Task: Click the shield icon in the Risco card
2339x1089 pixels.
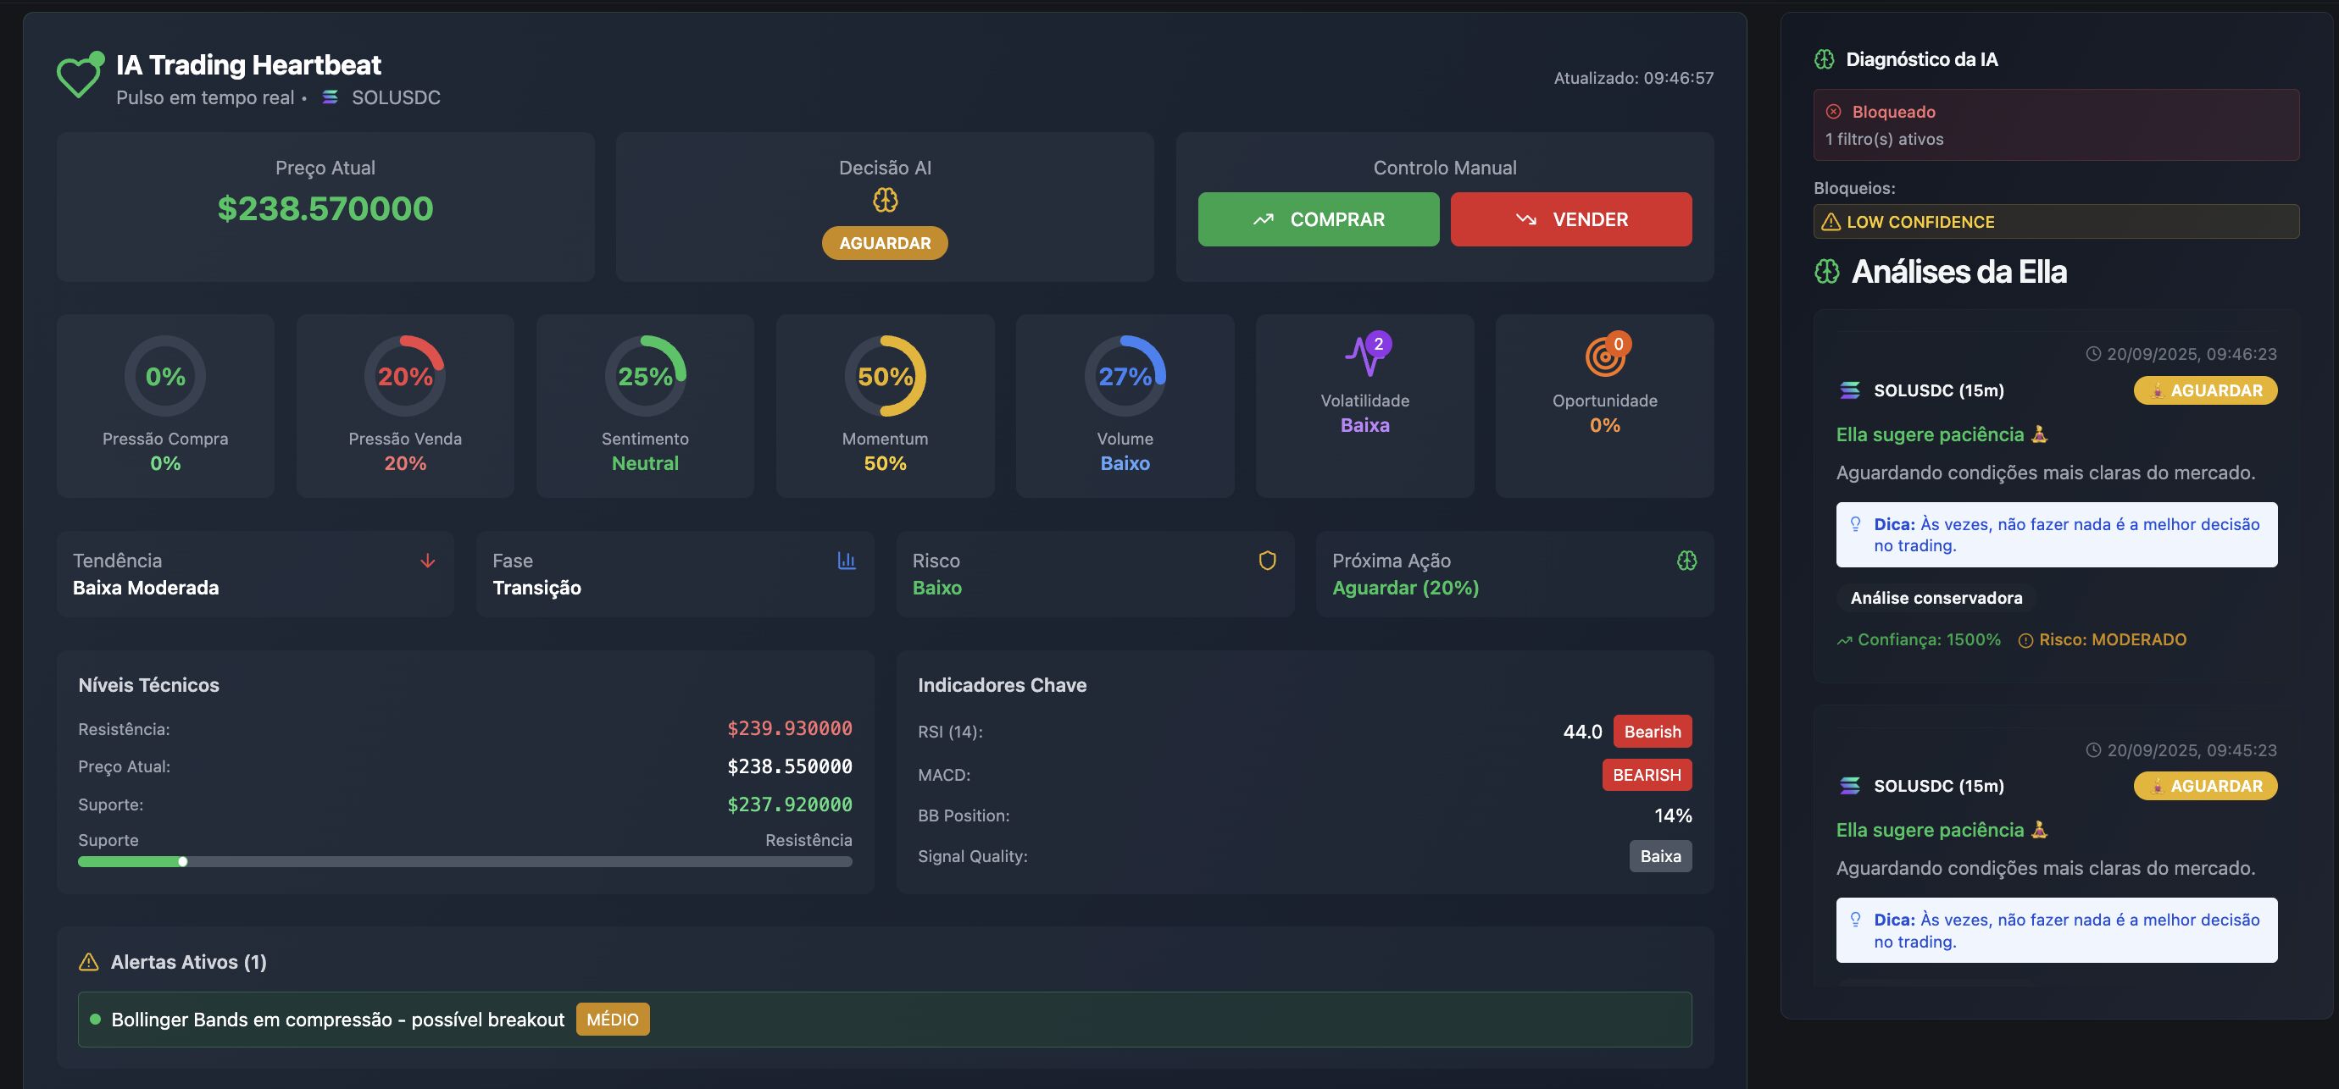Action: (1268, 560)
